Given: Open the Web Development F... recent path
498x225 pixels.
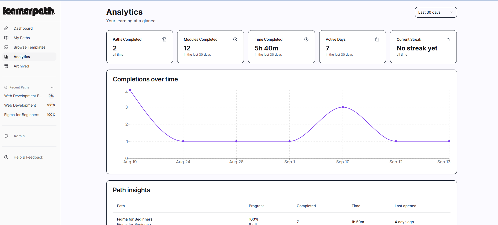Looking at the screenshot, I should pyautogui.click(x=23, y=96).
